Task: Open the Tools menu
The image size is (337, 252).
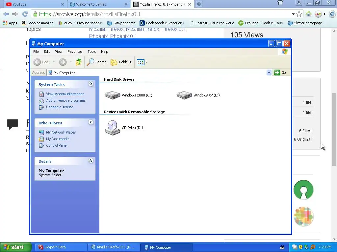Action: [x=92, y=52]
